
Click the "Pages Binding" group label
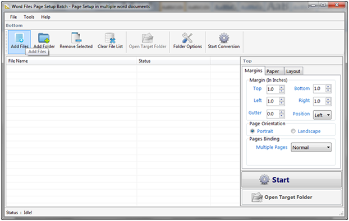[264, 139]
